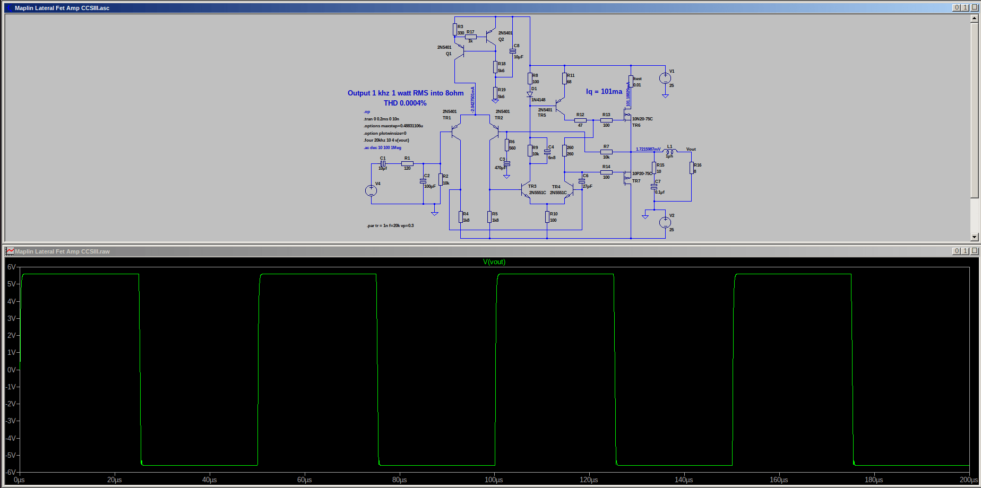This screenshot has width=981, height=488.
Task: Click transistor TR4 2N5551C
Action: click(569, 190)
